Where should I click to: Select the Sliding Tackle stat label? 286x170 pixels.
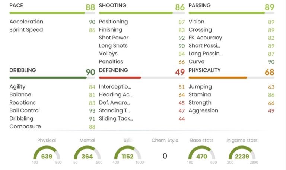(x=116, y=119)
